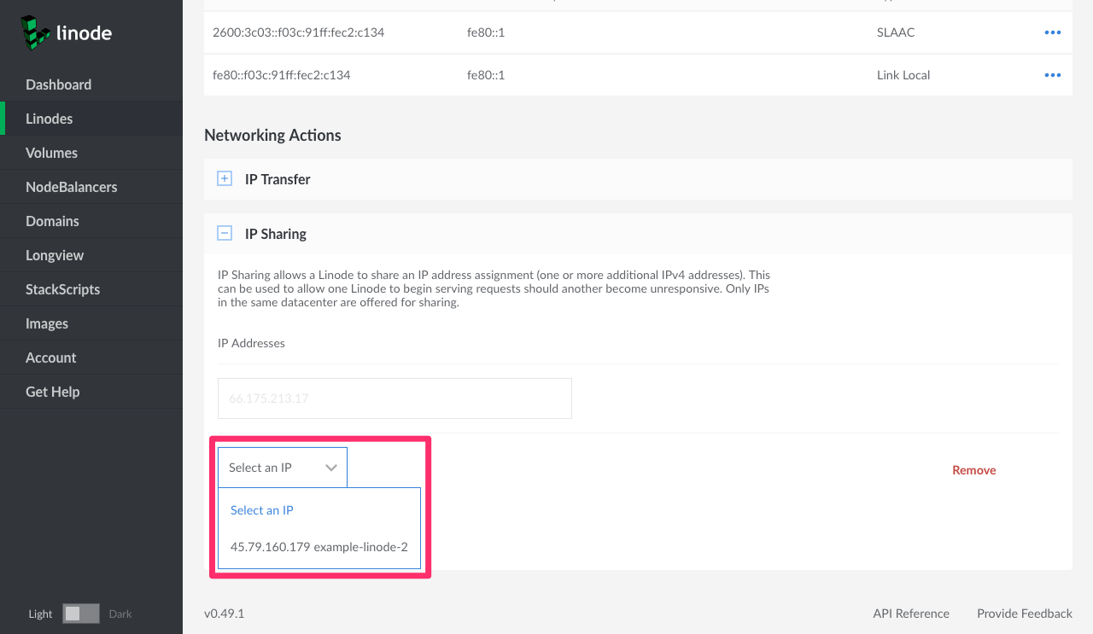Image resolution: width=1093 pixels, height=634 pixels.
Task: Collapse IP Sharing with the minus icon
Action: [225, 233]
